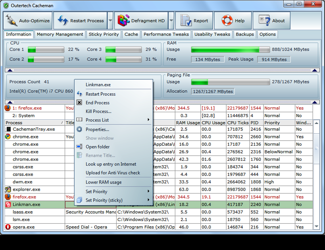Open the Cache tab
The width and height of the screenshot is (325, 250).
pyautogui.click(x=131, y=34)
